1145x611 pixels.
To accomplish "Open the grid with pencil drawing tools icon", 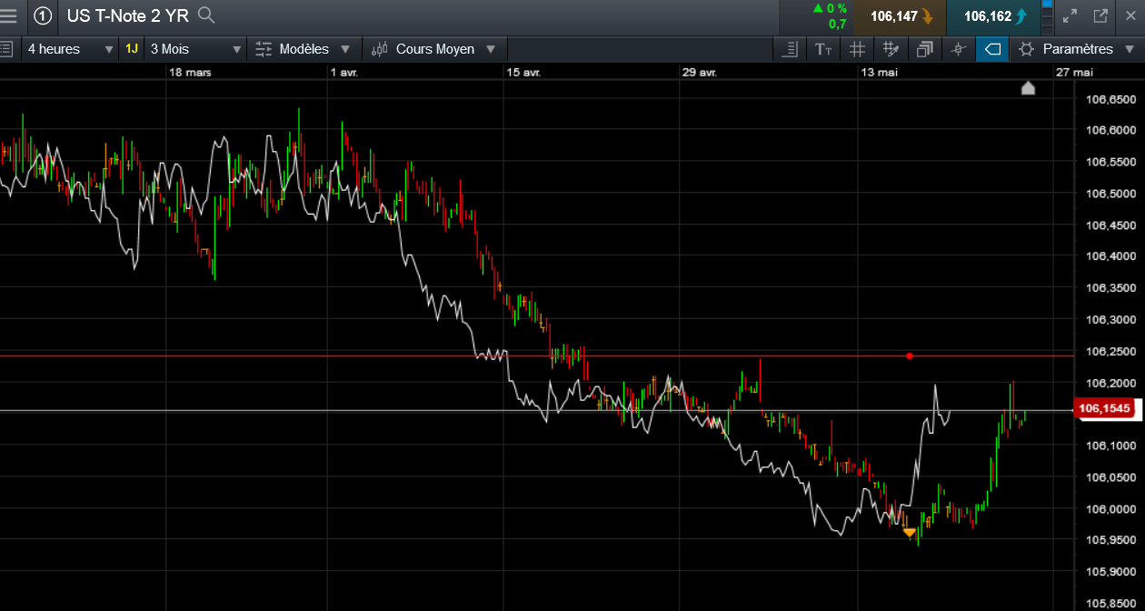I will tap(891, 49).
